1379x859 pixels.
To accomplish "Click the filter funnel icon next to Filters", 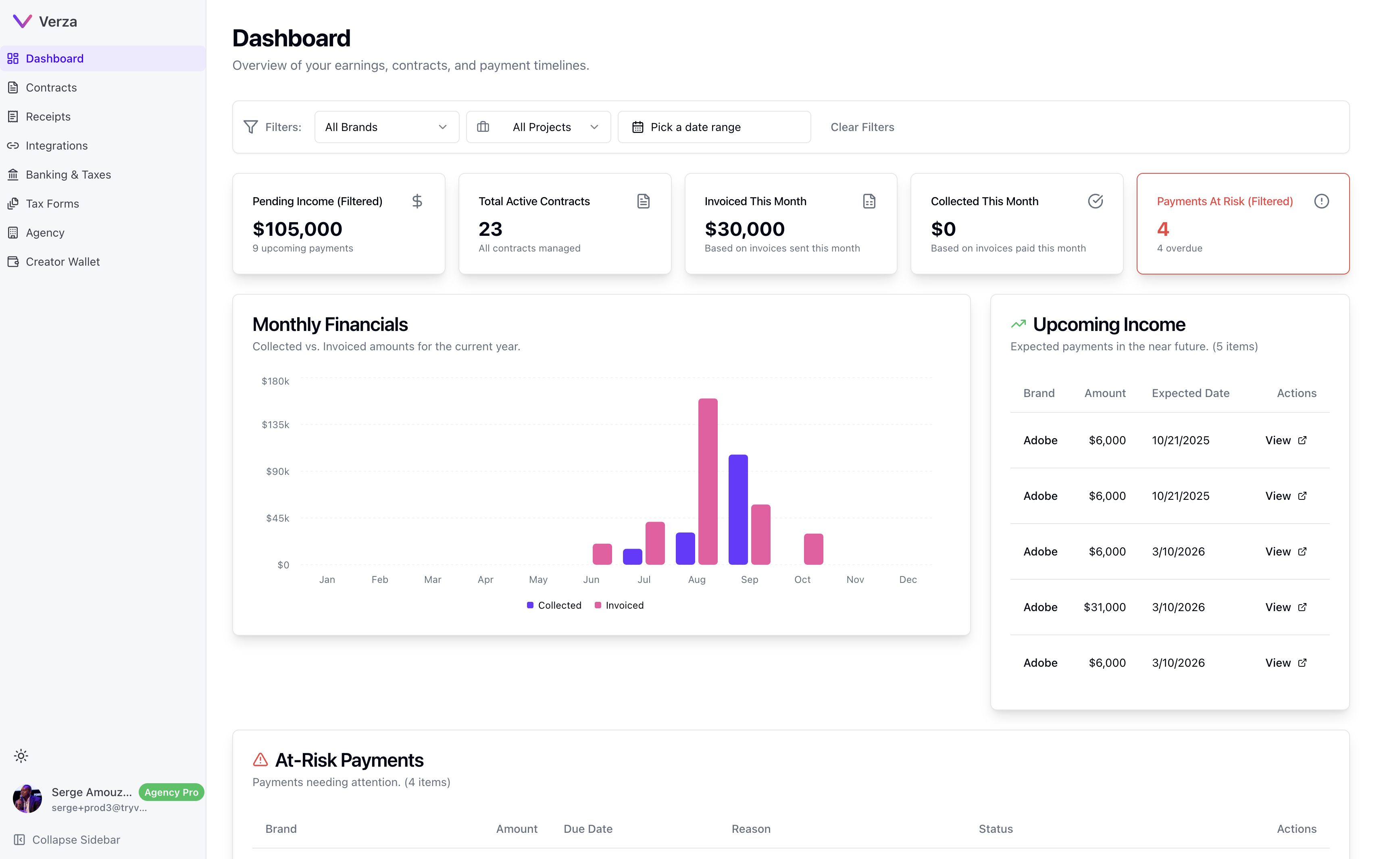I will pos(250,127).
